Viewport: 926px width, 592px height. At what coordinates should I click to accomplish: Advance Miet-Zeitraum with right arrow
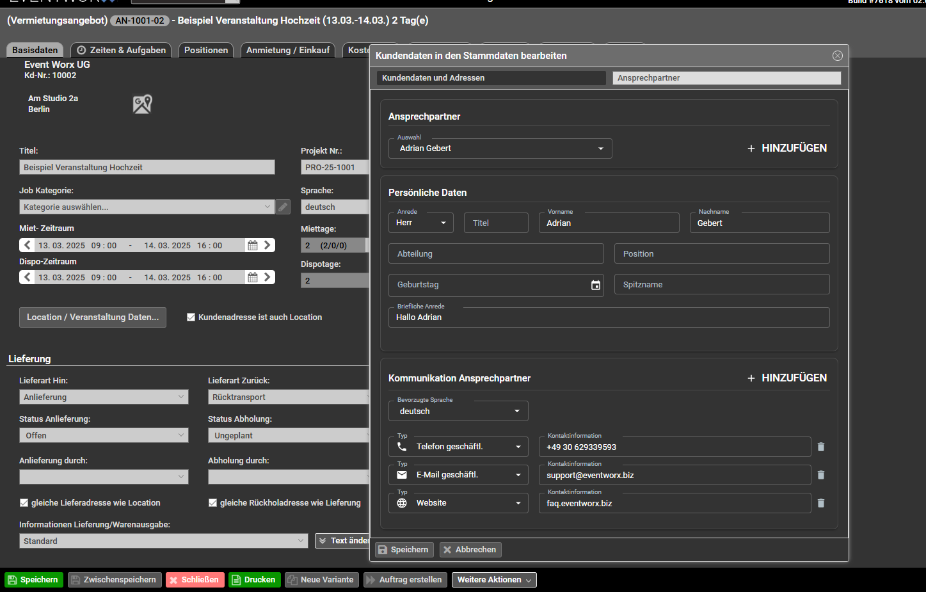(267, 245)
